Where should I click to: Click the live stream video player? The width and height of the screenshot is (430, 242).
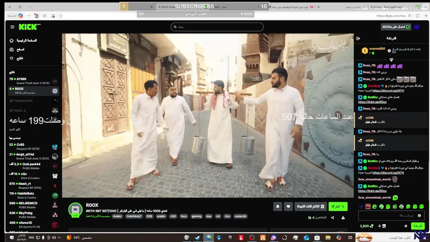coord(208,115)
